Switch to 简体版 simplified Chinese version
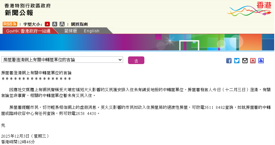 tap(71, 31)
